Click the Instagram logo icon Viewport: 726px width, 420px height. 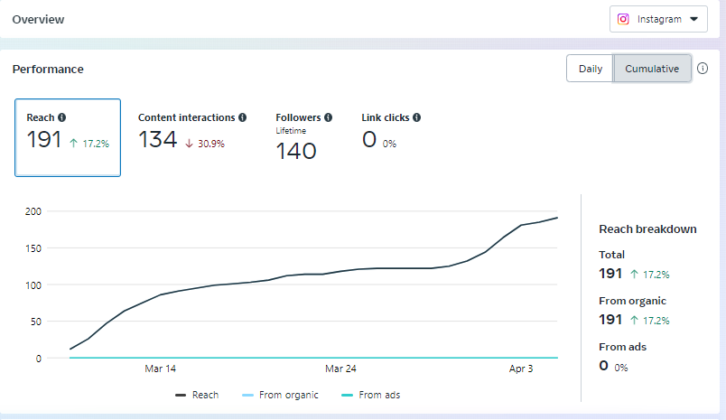coord(623,19)
